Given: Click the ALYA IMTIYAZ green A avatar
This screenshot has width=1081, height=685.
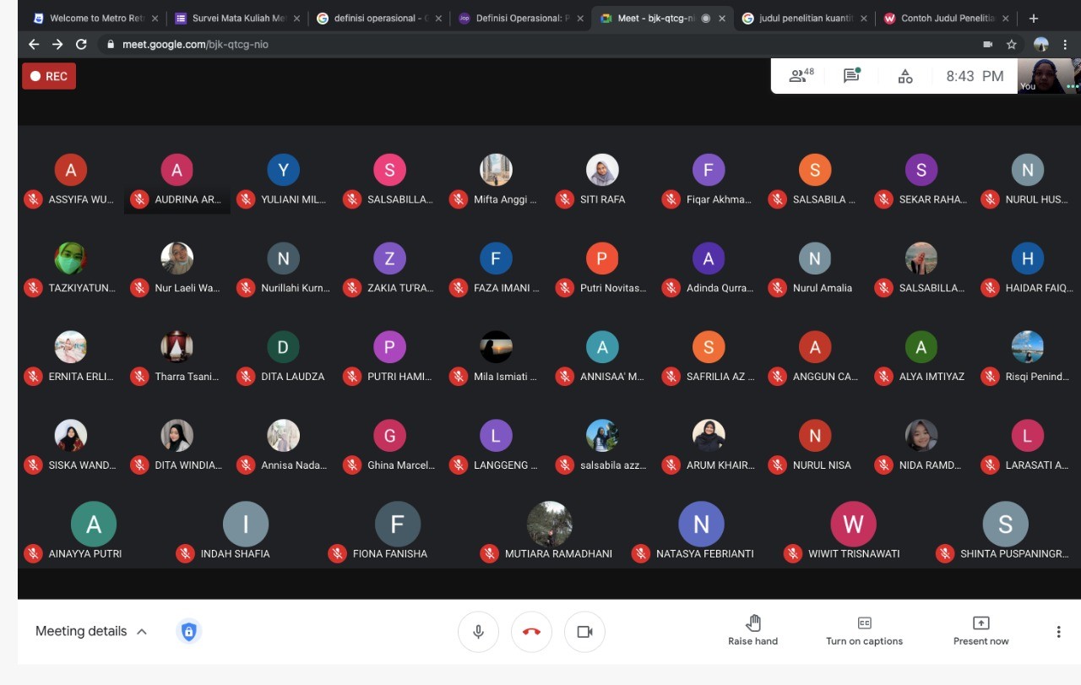Looking at the screenshot, I should click(921, 347).
